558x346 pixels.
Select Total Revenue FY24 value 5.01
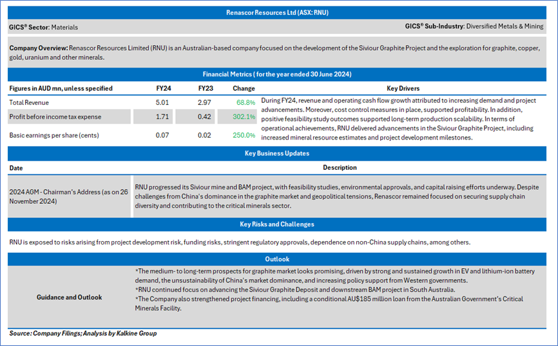click(x=162, y=103)
